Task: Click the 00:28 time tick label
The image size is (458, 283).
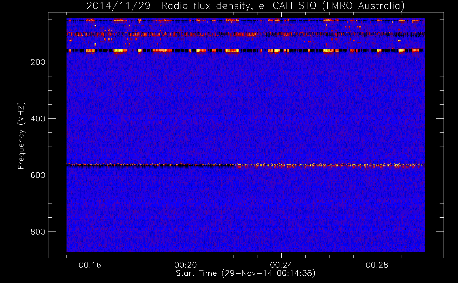Action: pos(377,265)
